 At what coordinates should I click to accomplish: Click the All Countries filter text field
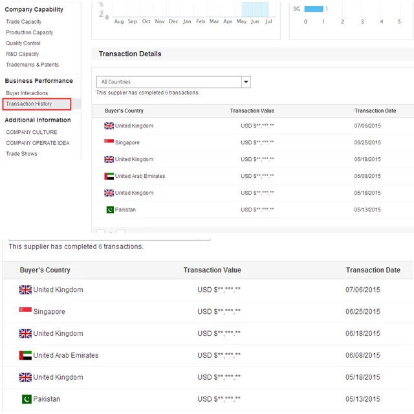[168, 82]
